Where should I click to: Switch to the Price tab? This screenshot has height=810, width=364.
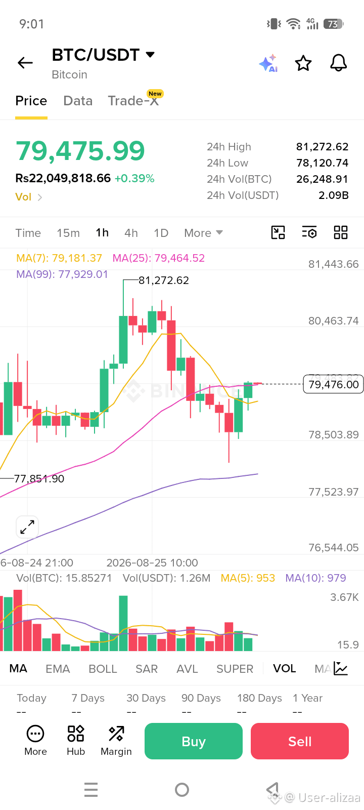pos(31,101)
